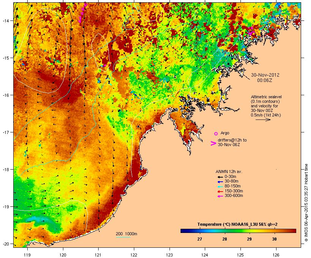Click the longitude axis label 119
311x258 pixels.
point(27,255)
